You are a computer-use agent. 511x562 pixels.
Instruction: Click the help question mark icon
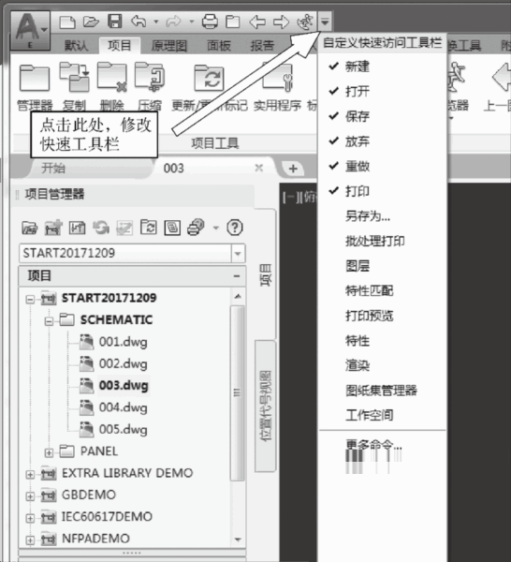[235, 228]
